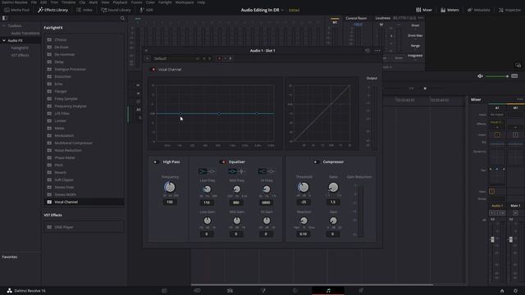Select FairlightFX under Audio FX
The height and width of the screenshot is (295, 525).
pos(20,48)
